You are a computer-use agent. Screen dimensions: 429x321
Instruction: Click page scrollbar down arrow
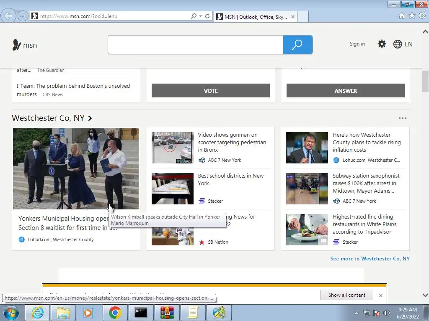click(426, 295)
